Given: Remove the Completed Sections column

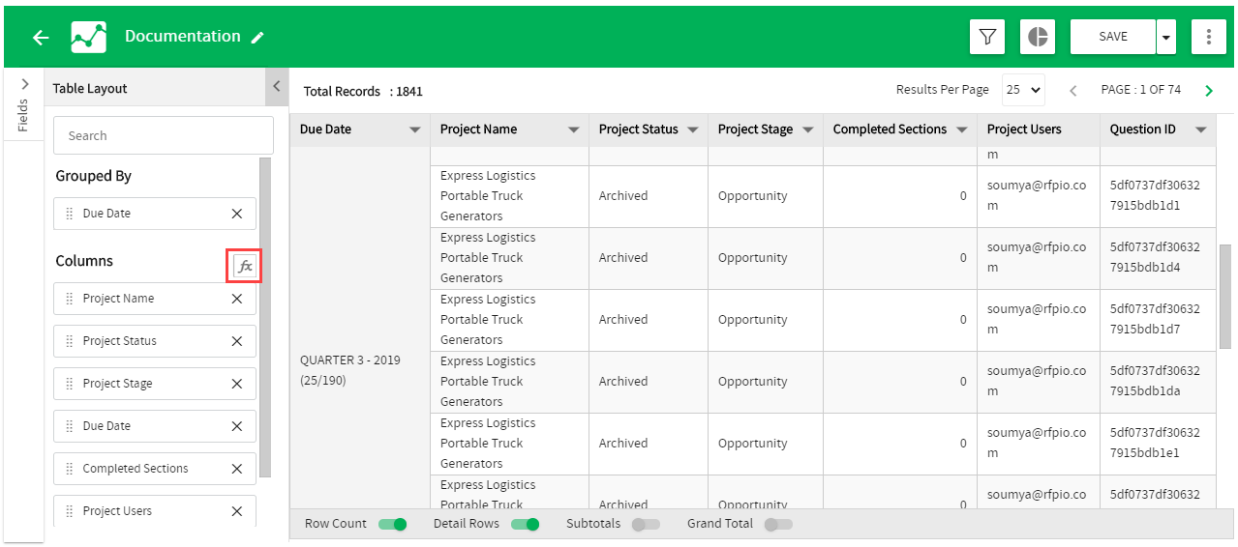Looking at the screenshot, I should tap(237, 469).
